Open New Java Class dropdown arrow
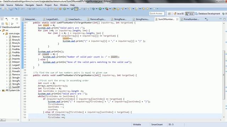 68,9
